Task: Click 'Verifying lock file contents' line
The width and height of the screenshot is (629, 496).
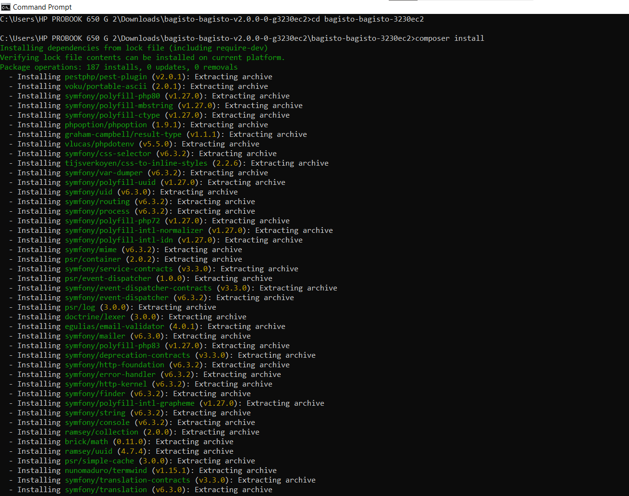Action: pyautogui.click(x=143, y=58)
